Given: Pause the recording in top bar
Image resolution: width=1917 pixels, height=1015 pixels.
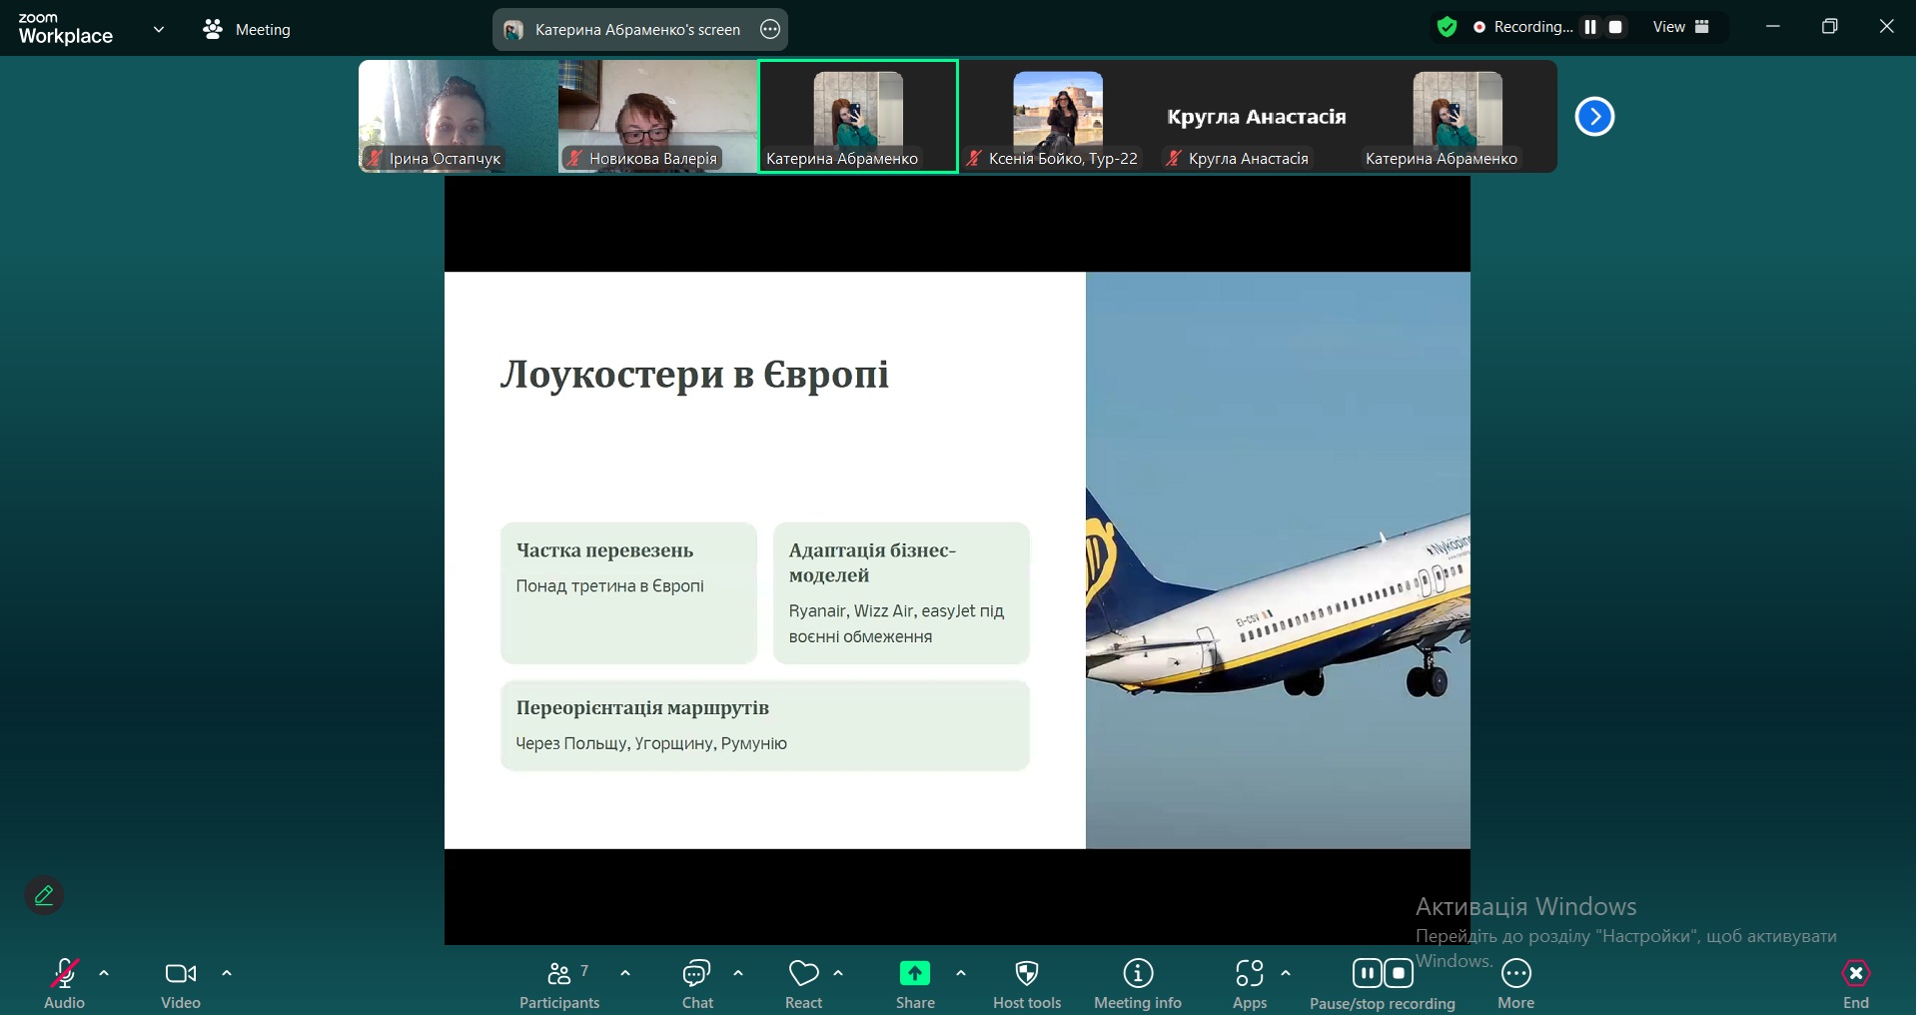Looking at the screenshot, I should [x=1590, y=27].
